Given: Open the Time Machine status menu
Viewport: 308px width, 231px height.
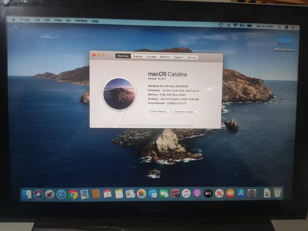Looking at the screenshot, I should point(221,25).
